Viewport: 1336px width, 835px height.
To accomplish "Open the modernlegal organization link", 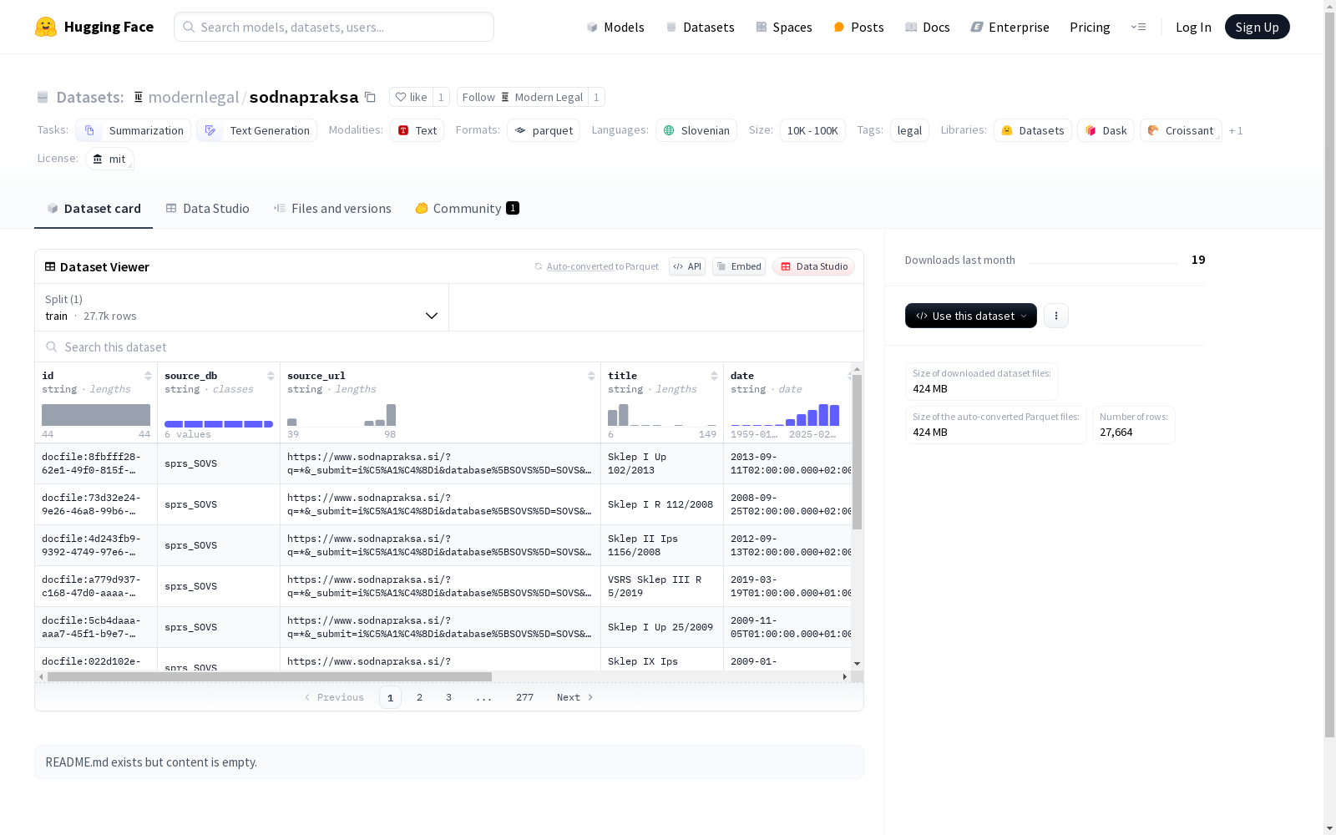I will (194, 97).
